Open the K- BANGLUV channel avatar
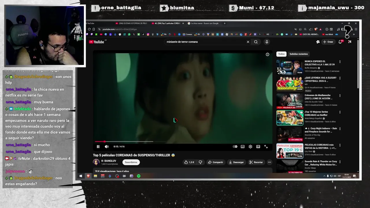 pyautogui.click(x=96, y=162)
